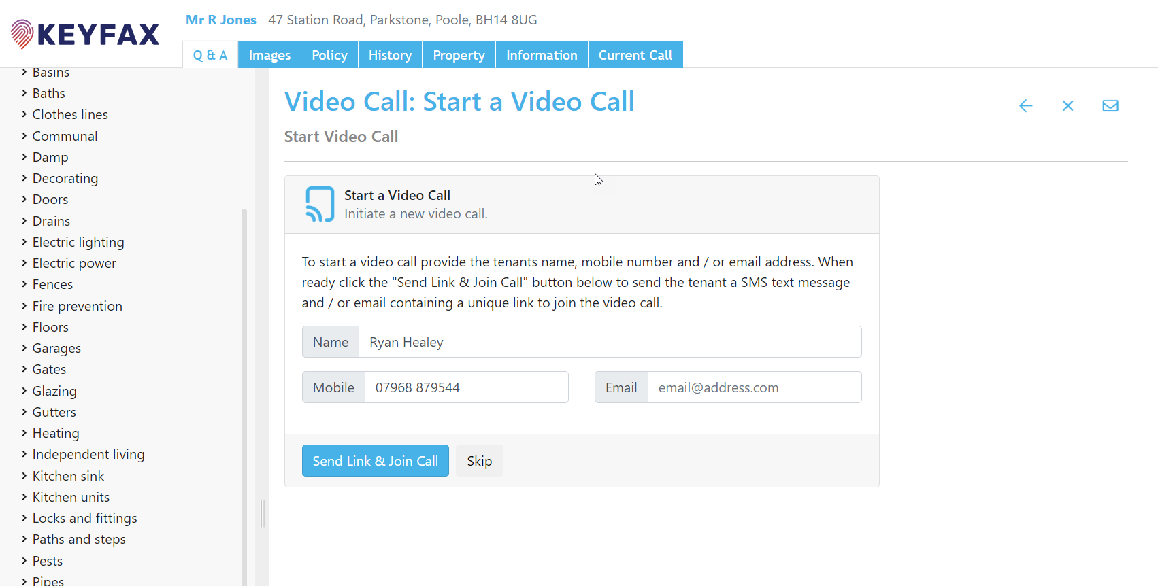Image resolution: width=1158 pixels, height=586 pixels.
Task: Select Locks and fittings in sidebar
Action: [x=84, y=518]
